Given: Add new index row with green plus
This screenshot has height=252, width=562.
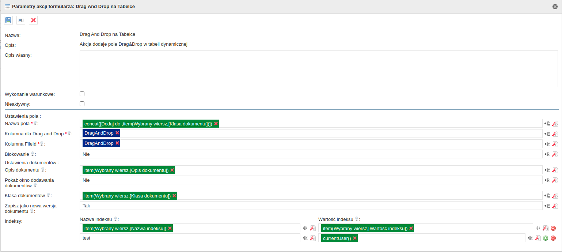Looking at the screenshot, I should click(546, 238).
